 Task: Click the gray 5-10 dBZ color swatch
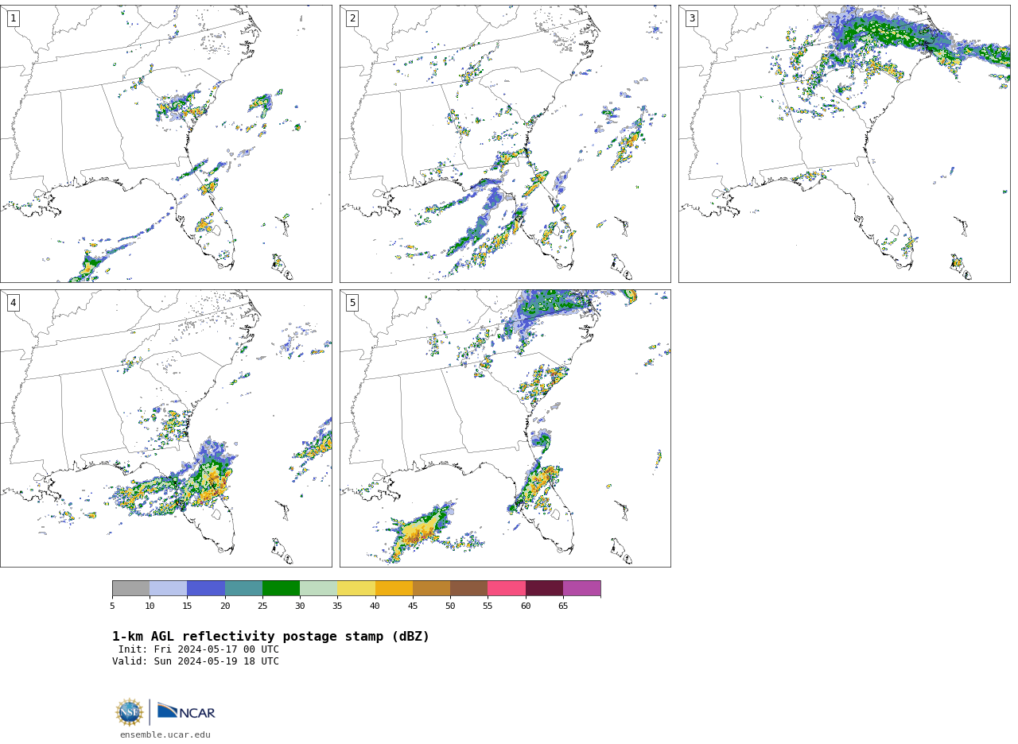point(130,588)
